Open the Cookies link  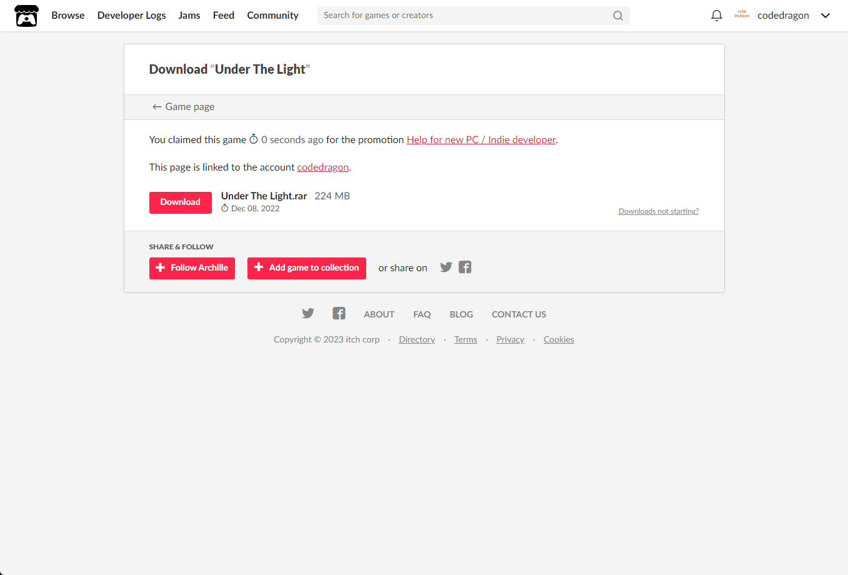(559, 339)
